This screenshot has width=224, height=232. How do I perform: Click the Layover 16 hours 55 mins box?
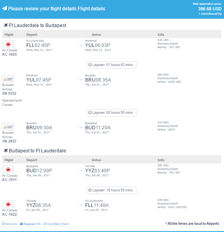tap(111, 190)
